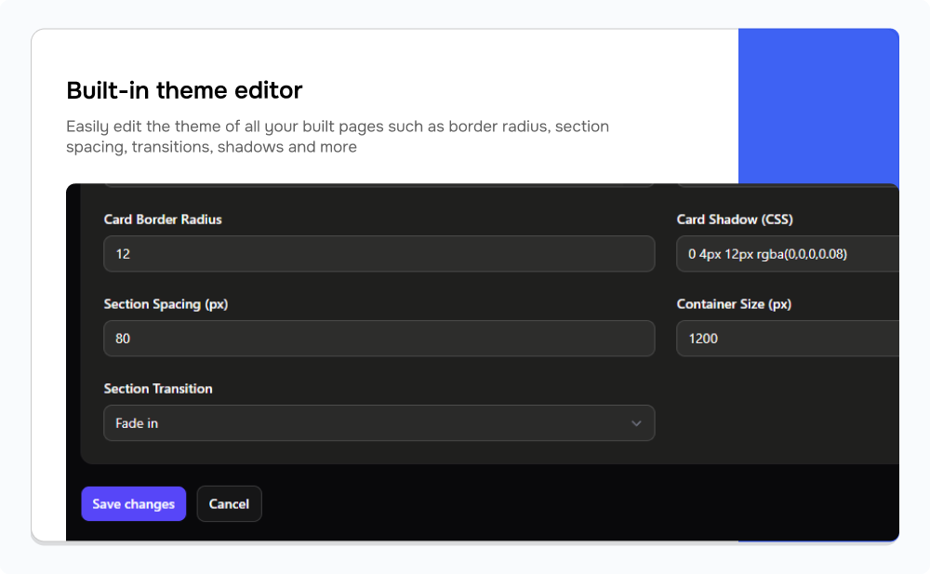The height and width of the screenshot is (574, 930).
Task: Click empty footer area right of Cancel
Action: [x=577, y=504]
